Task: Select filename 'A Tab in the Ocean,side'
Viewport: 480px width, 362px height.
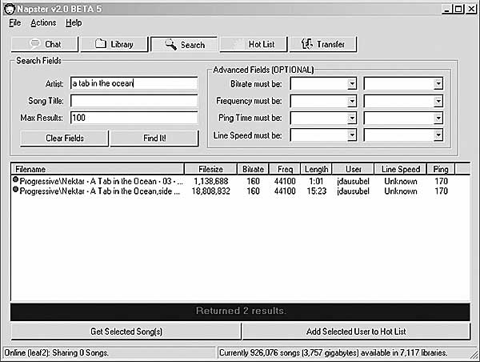Action: coord(100,191)
